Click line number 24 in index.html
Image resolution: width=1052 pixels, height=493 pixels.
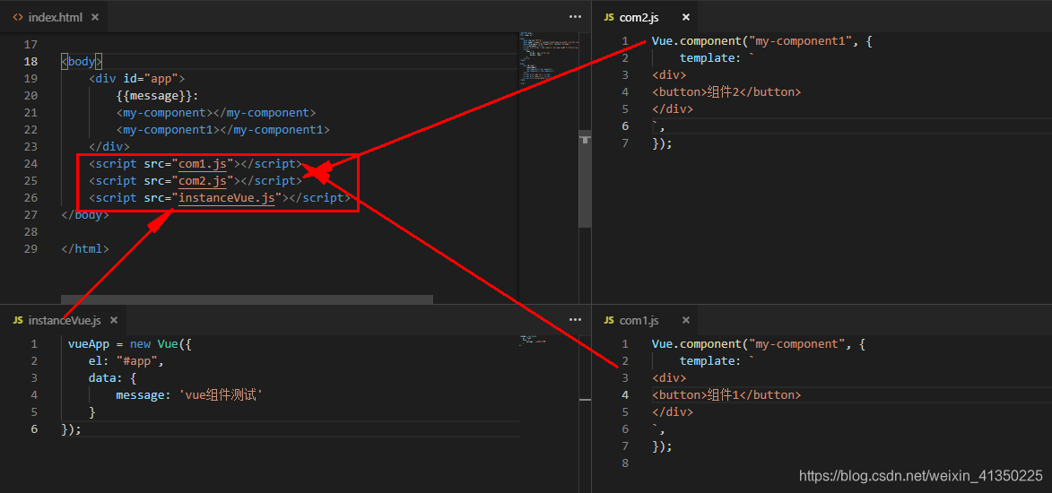tap(30, 164)
